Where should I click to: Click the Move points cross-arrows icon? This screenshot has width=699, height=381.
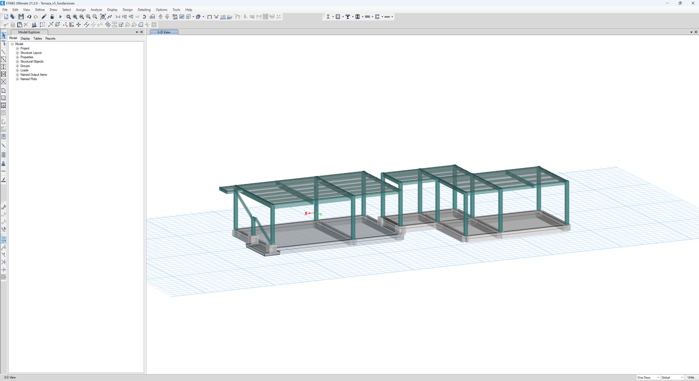78,24
